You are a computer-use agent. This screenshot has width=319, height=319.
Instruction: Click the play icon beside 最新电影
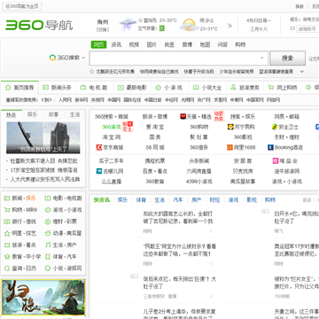[121, 88]
